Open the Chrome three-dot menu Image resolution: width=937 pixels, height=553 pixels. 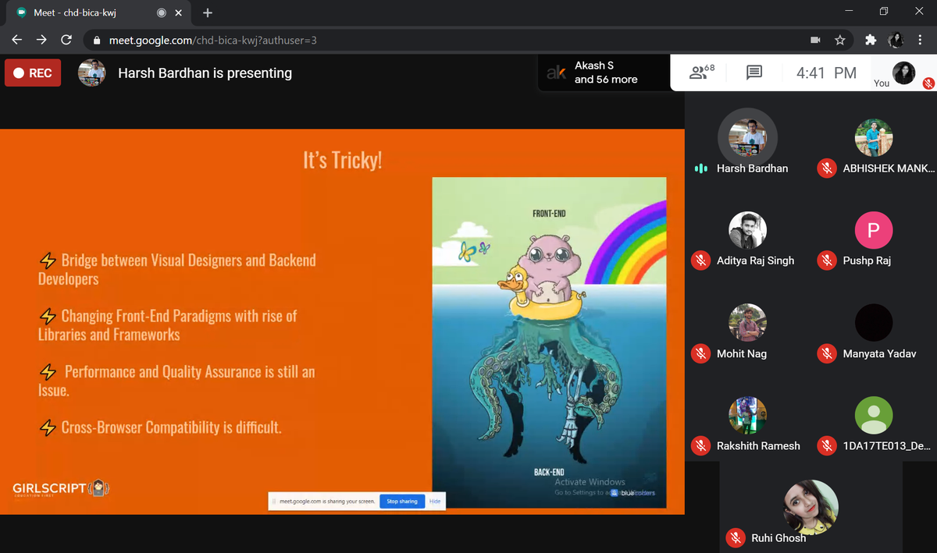[921, 40]
